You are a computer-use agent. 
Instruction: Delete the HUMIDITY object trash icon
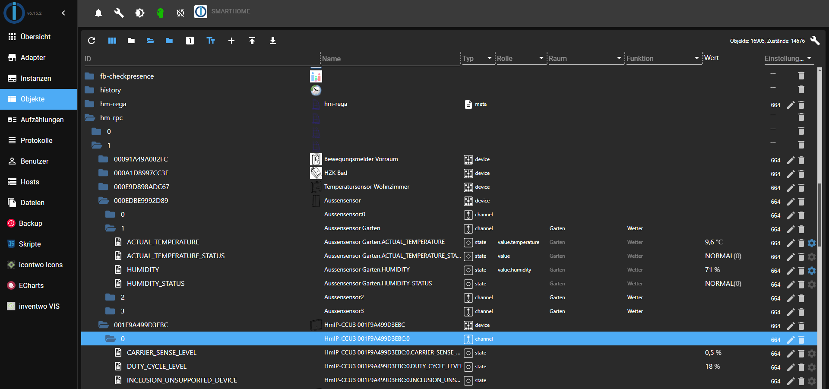coord(801,271)
